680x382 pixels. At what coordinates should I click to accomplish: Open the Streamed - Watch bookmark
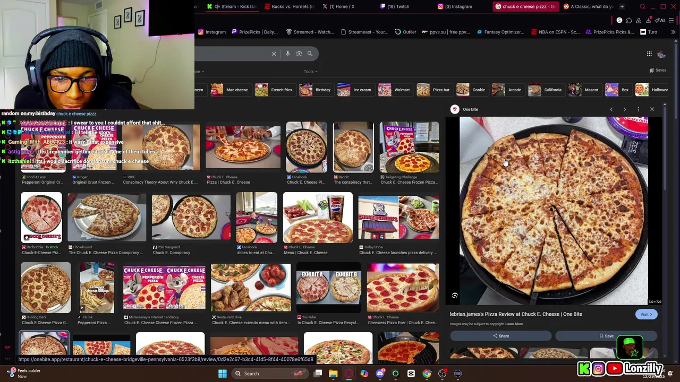pos(310,32)
